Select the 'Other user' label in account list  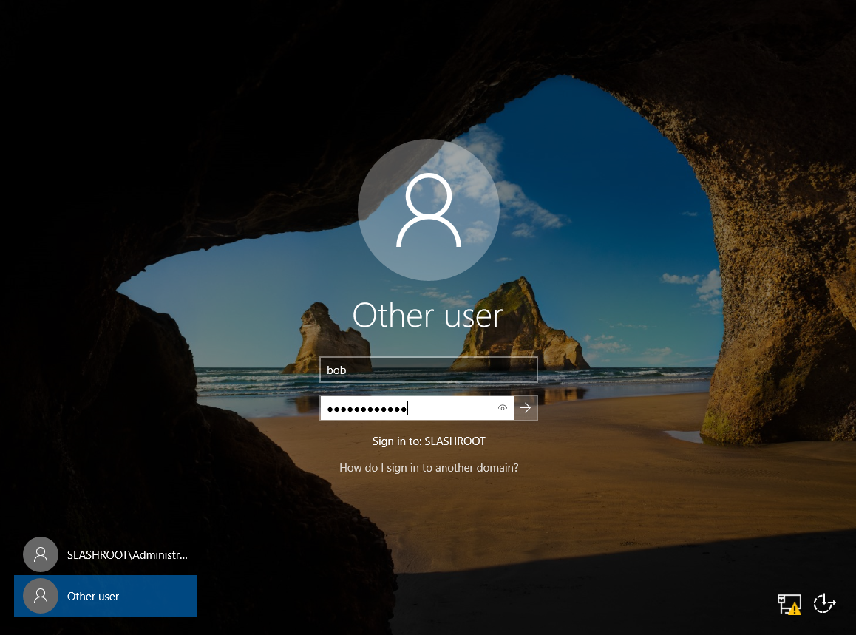click(x=93, y=596)
